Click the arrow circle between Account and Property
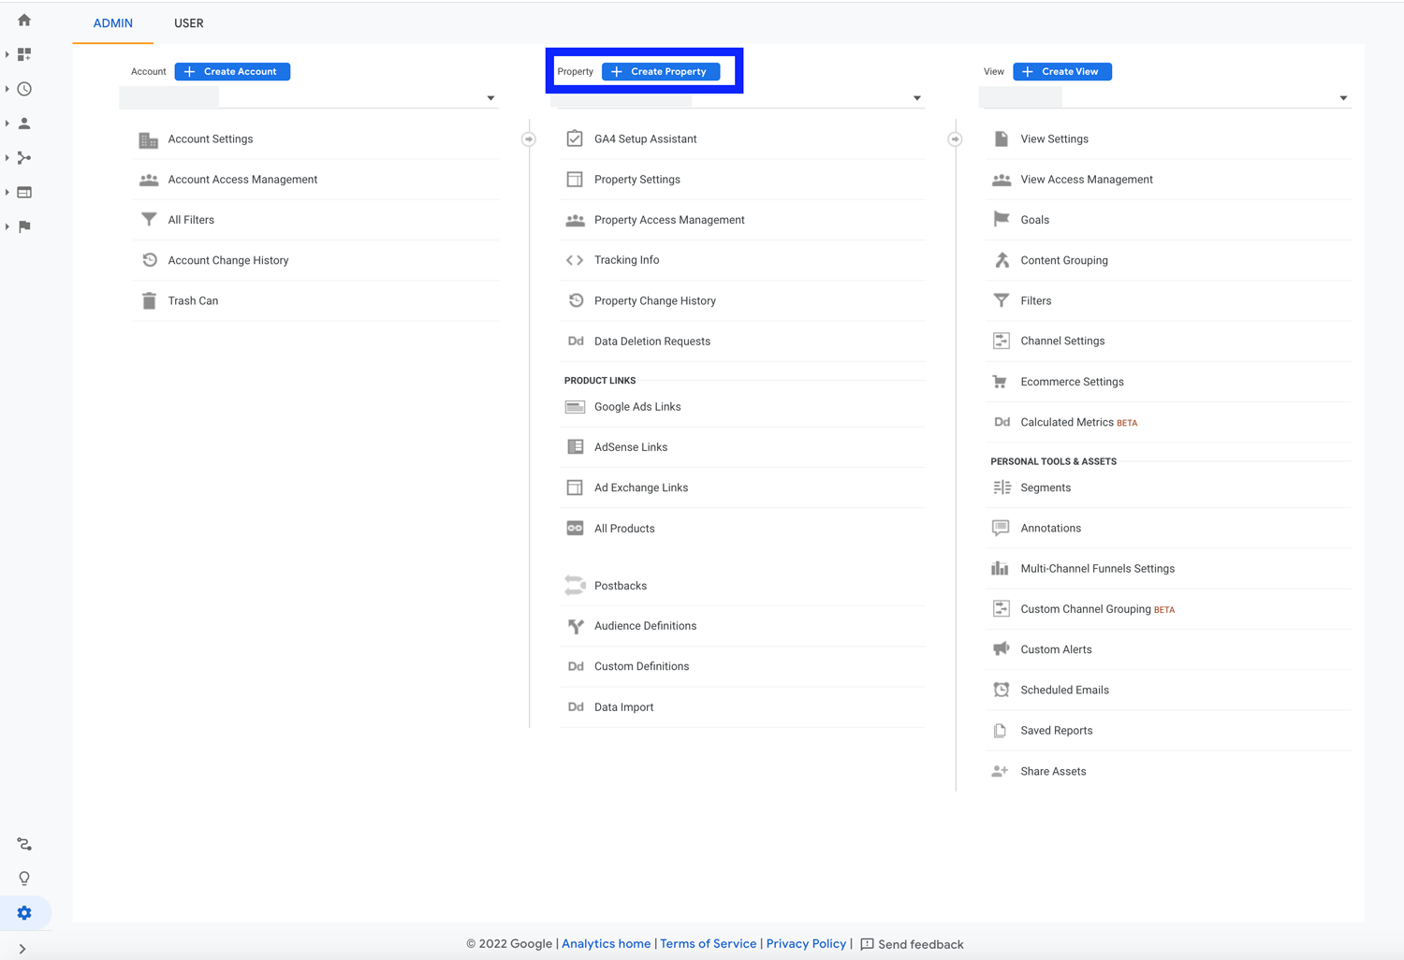The image size is (1404, 960). 529,139
